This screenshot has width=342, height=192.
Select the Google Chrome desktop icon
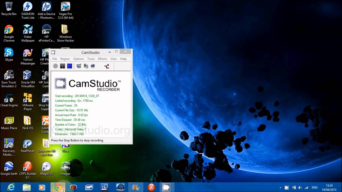[9, 33]
